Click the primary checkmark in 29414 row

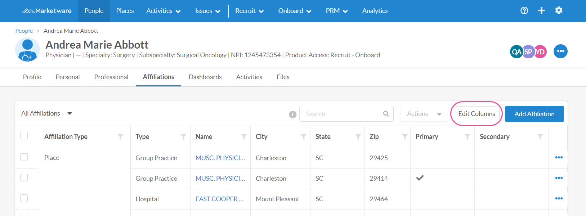click(420, 178)
